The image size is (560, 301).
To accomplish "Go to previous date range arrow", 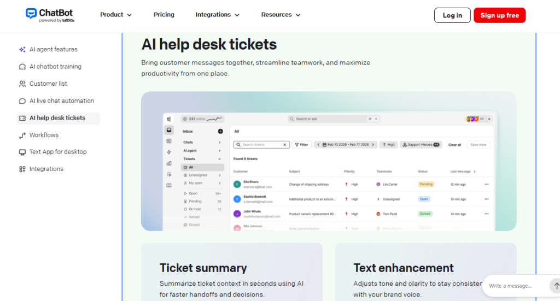I will 318,145.
